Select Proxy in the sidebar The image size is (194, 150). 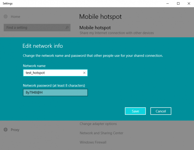coord(15,130)
